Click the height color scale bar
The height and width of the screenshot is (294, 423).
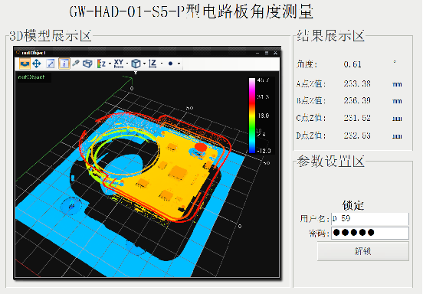[252, 116]
